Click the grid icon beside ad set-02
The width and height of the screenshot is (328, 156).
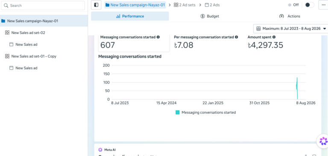(7, 32)
